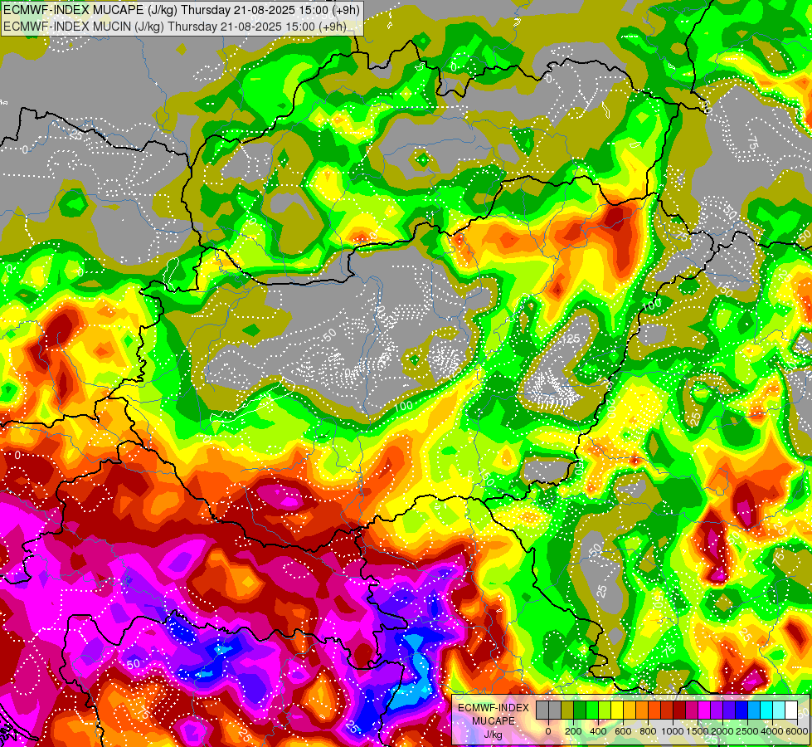Click the olive swatch in the MUCAPE legend
This screenshot has width=812, height=747.
567,710
